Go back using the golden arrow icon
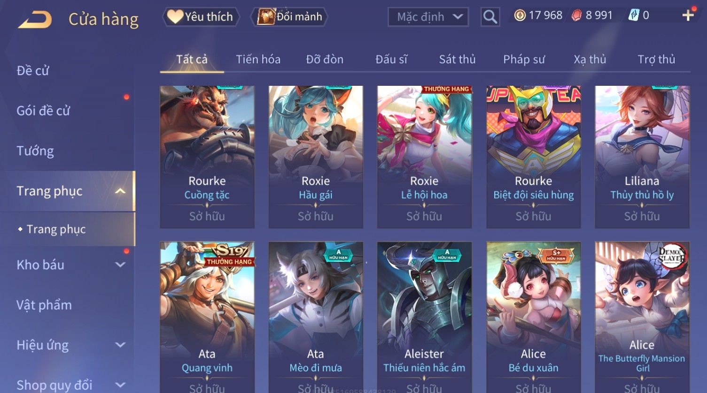The width and height of the screenshot is (707, 393). (34, 20)
